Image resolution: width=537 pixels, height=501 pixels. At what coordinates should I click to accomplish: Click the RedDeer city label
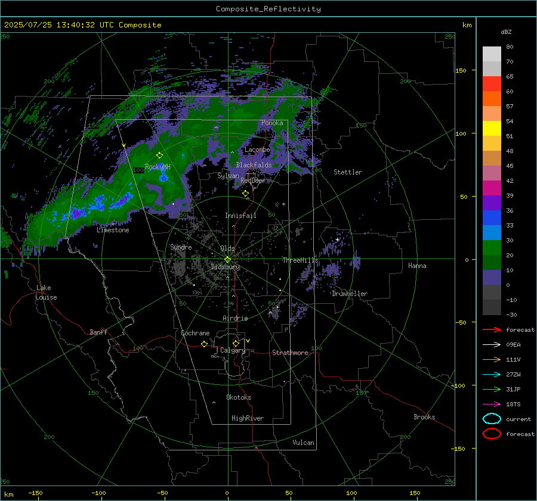click(x=253, y=181)
